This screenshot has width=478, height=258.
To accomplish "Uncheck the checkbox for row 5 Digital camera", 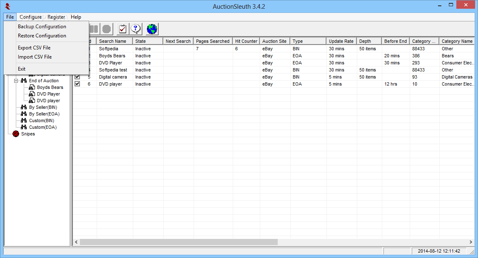I will click(x=77, y=77).
